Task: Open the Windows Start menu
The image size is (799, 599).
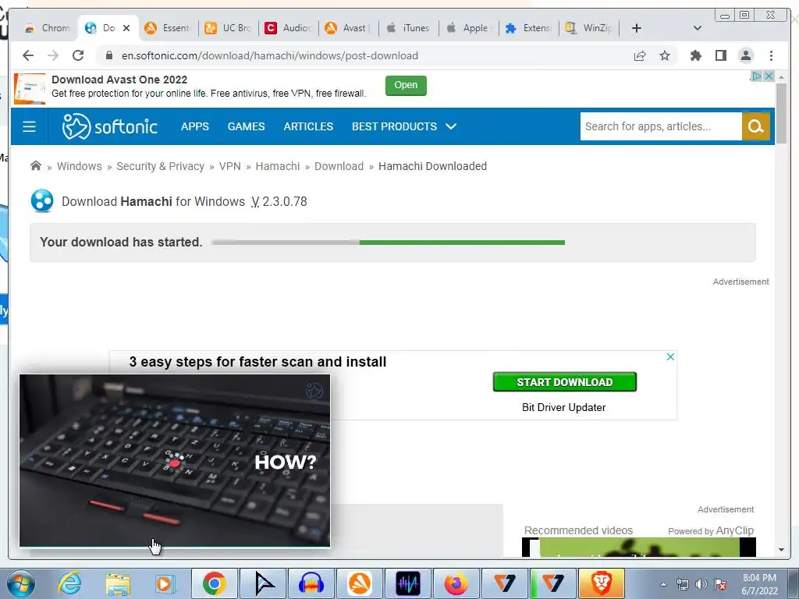Action: [20, 583]
